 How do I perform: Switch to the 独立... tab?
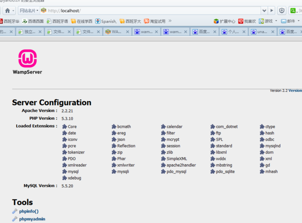click(30, 31)
